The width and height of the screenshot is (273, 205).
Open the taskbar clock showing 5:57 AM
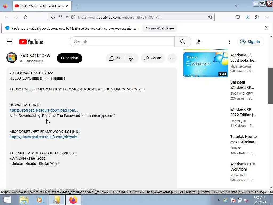click(259, 200)
